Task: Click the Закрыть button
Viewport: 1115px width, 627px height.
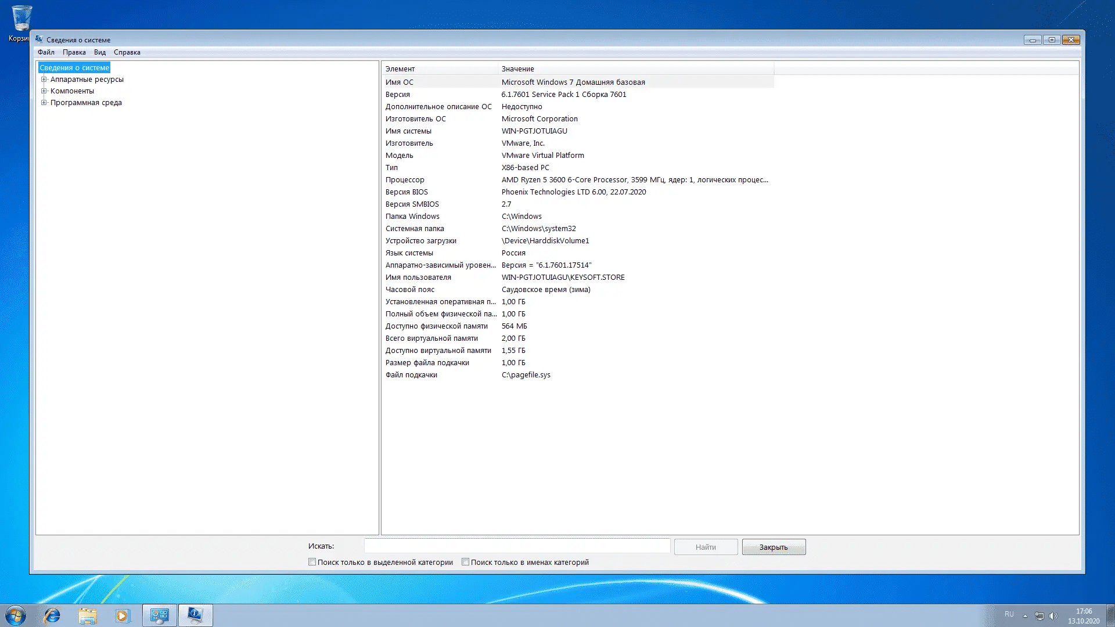Action: pyautogui.click(x=774, y=547)
